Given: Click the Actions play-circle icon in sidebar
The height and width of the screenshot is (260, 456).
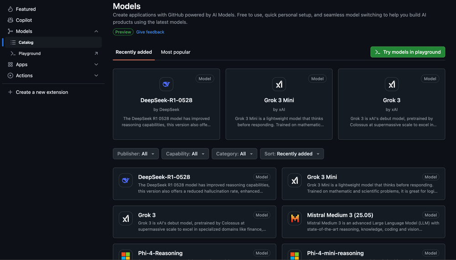Looking at the screenshot, I should (10, 76).
